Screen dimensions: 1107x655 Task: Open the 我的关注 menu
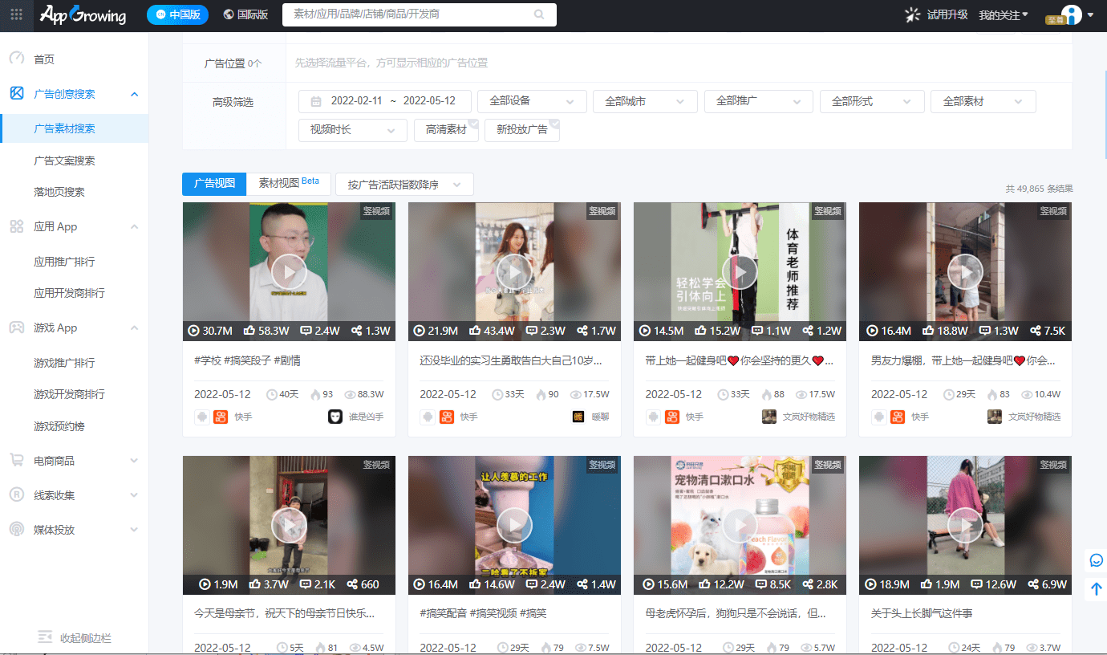click(x=1003, y=15)
